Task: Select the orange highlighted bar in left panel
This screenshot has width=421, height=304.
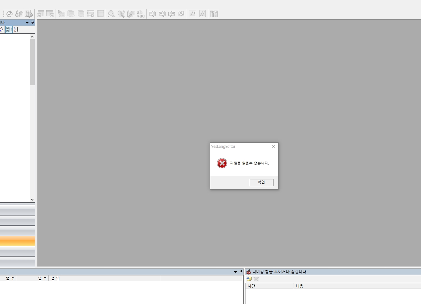Action: pyautogui.click(x=17, y=241)
